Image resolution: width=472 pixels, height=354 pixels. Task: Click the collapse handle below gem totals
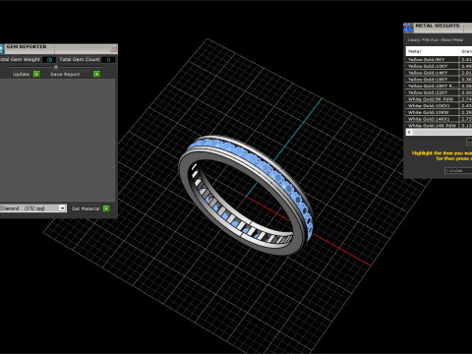(x=56, y=67)
